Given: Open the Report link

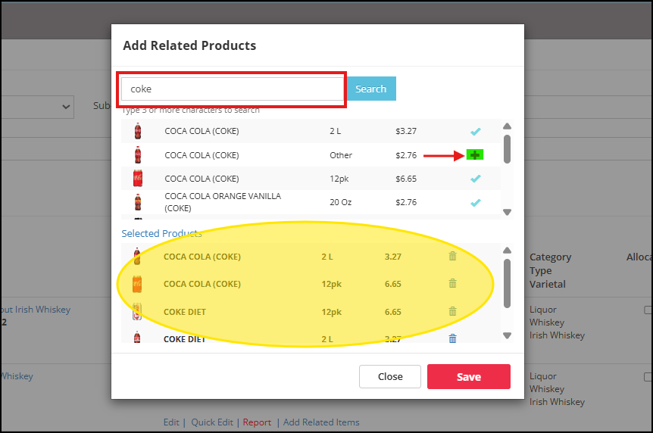Looking at the screenshot, I should [x=257, y=422].
